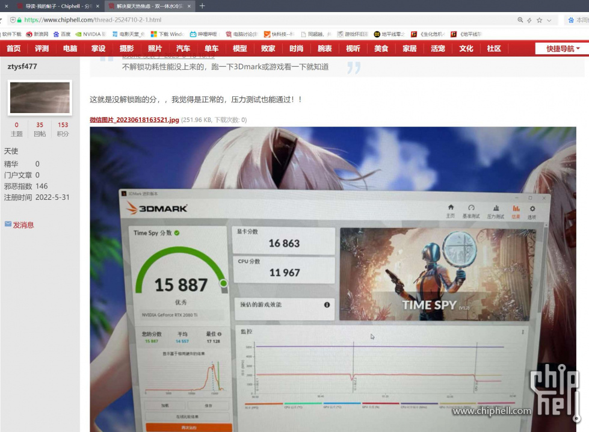
Task: Click the 天使 user rank text
Action: coord(11,151)
